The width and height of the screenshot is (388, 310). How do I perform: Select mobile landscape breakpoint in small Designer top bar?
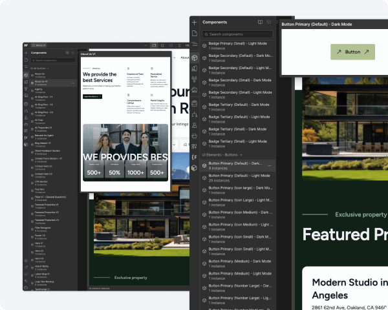pos(171,45)
